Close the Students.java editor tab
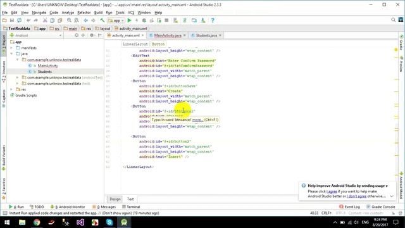This screenshot has height=228, width=405. 220,35
